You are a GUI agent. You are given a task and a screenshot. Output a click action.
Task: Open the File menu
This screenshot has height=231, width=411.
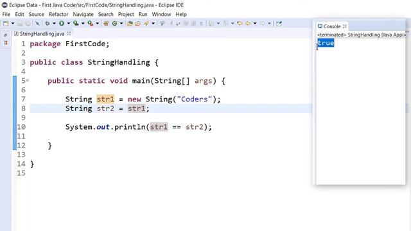tap(6, 14)
